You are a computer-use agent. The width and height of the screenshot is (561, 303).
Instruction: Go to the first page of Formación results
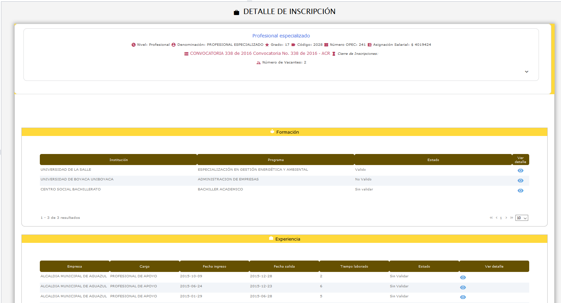(x=491, y=218)
